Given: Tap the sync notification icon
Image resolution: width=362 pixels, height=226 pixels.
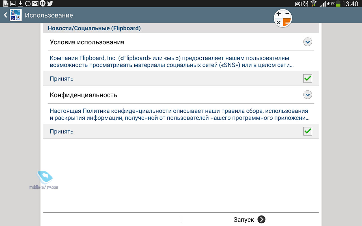Looking at the screenshot, I should pyautogui.click(x=28, y=3).
